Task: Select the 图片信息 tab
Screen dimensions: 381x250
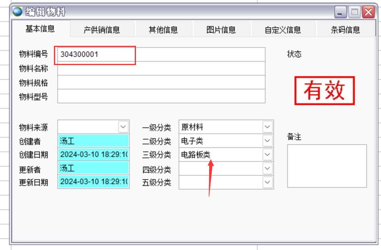Action: [x=221, y=30]
